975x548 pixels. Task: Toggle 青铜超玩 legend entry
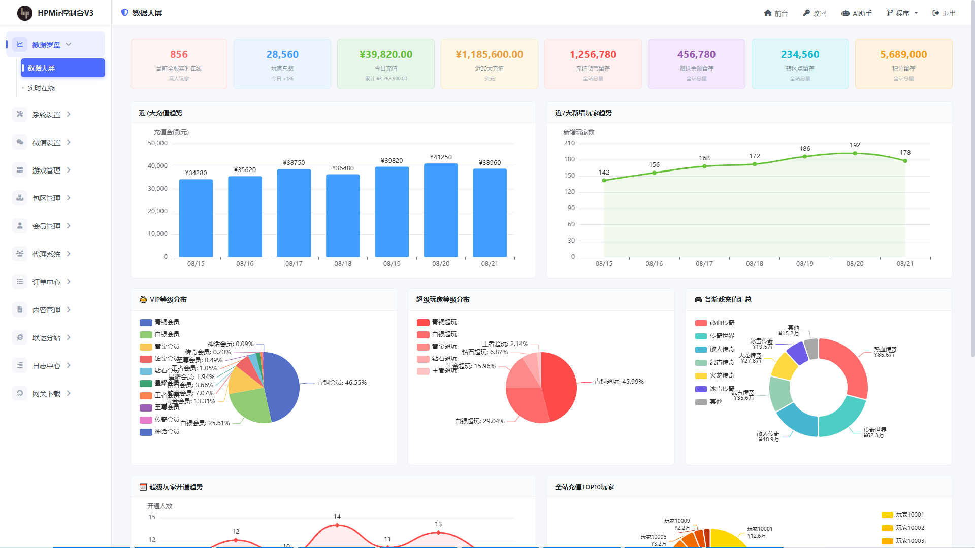coord(437,322)
